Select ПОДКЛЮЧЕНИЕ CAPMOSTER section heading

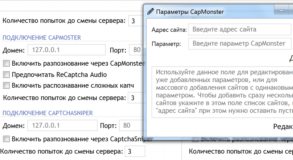[42, 38]
